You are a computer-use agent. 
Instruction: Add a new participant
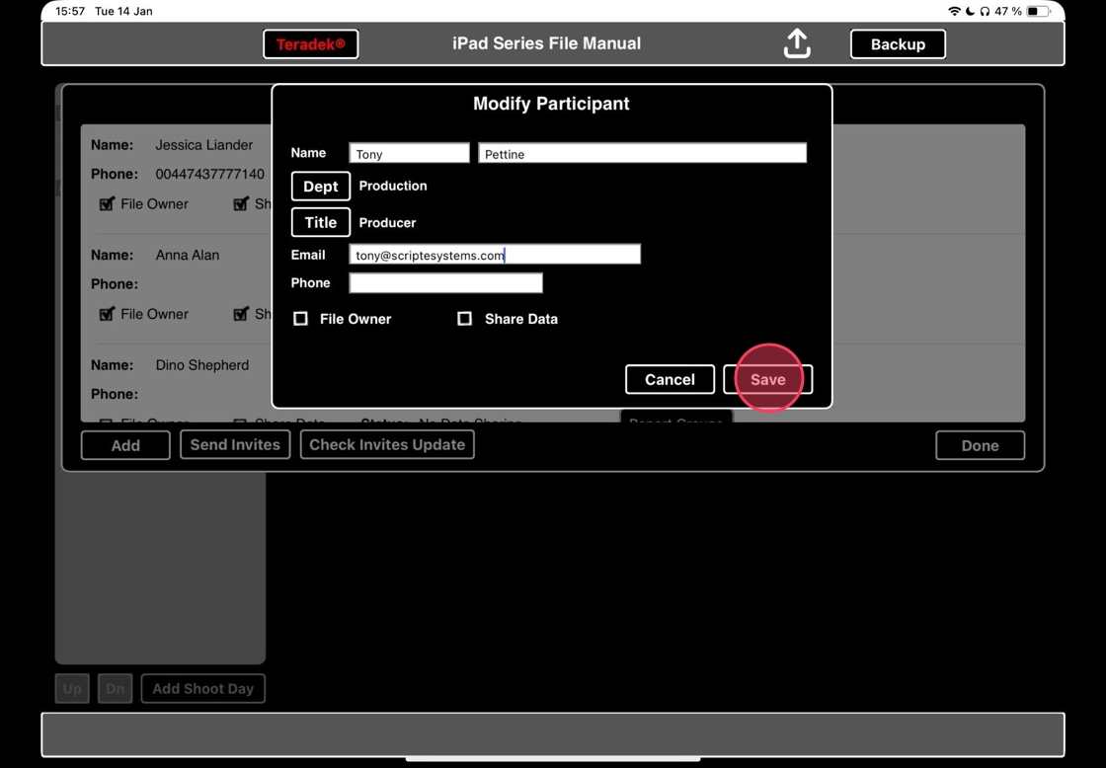point(125,445)
